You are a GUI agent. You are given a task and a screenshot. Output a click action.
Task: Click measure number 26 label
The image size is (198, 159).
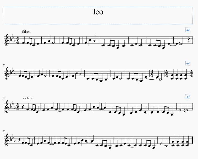click(x=4, y=131)
